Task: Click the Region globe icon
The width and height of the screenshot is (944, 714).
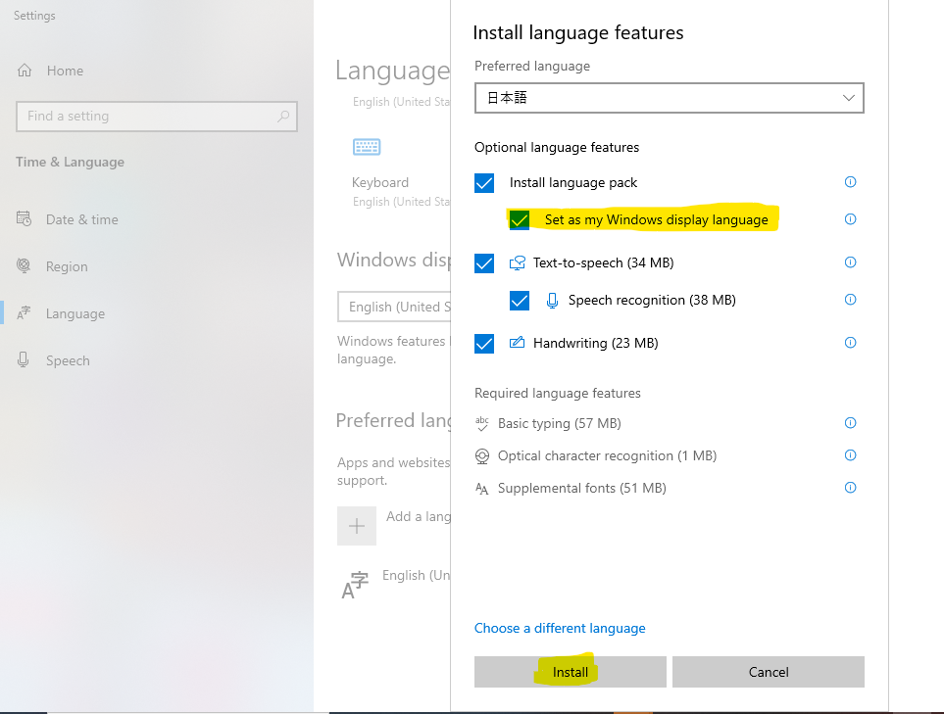Action: [x=24, y=265]
